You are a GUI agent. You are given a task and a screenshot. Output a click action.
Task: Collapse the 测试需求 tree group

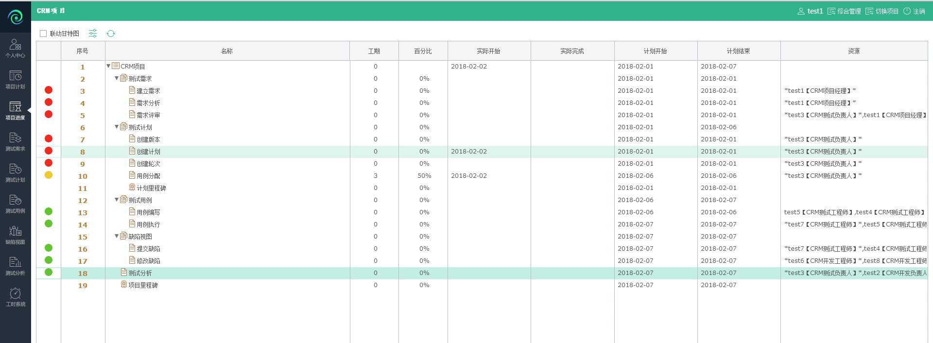pyautogui.click(x=117, y=78)
